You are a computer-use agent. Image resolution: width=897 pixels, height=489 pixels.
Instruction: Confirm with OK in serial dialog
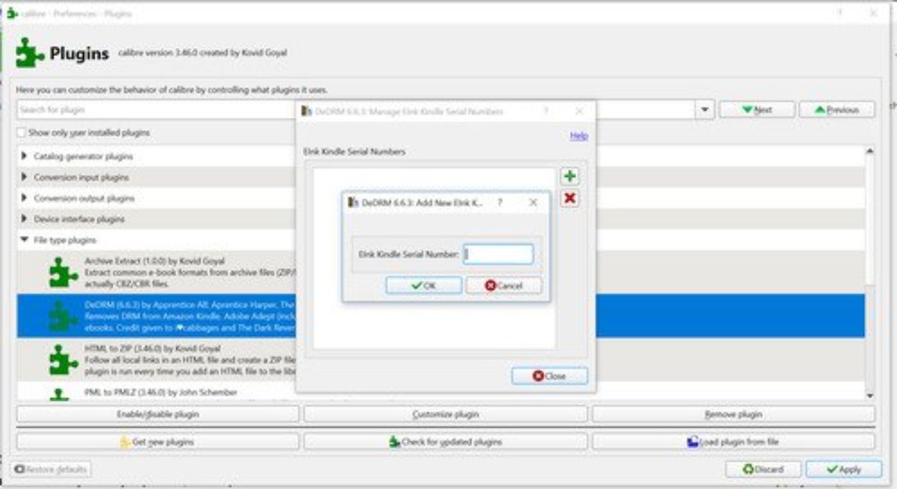(x=424, y=285)
